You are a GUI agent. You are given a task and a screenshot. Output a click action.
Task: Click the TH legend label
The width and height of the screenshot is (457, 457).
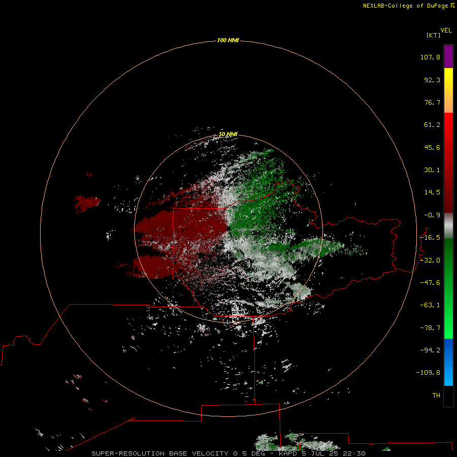point(436,396)
